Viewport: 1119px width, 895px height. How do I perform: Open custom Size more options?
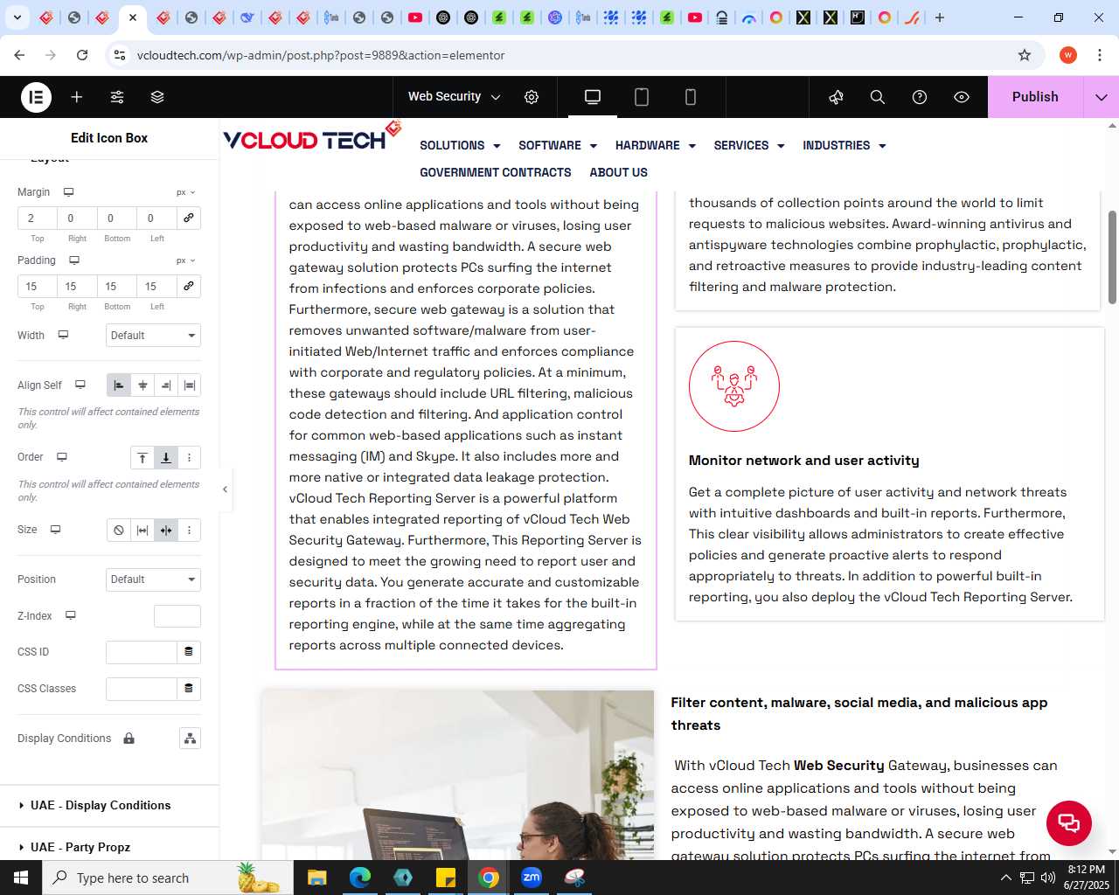[190, 531]
